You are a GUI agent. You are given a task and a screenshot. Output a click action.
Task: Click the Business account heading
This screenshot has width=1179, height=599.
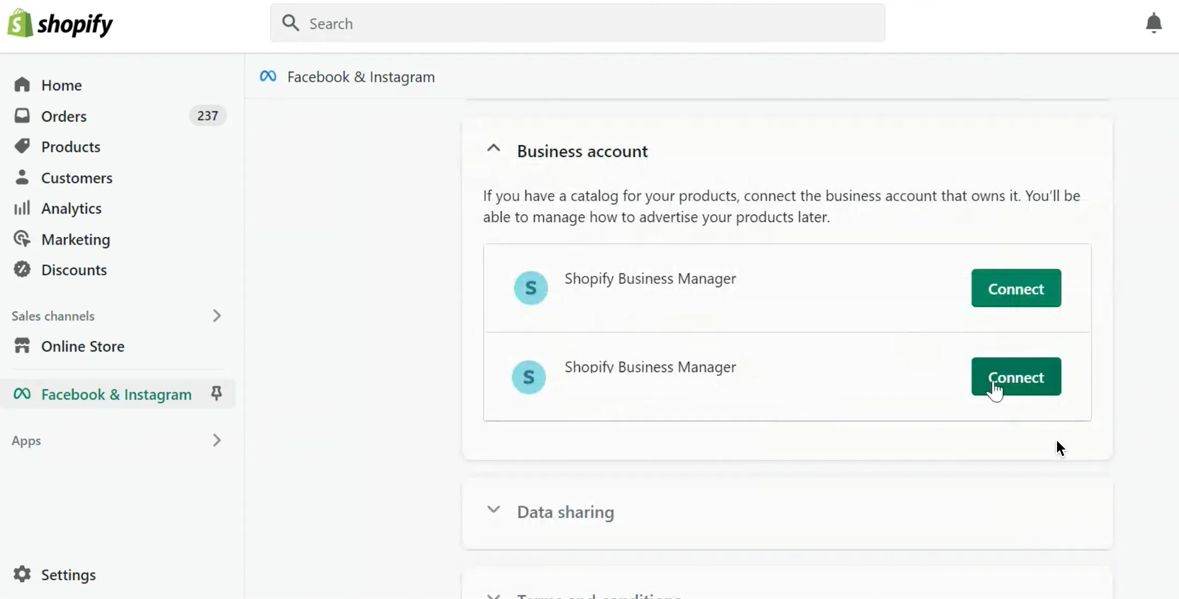(x=583, y=152)
